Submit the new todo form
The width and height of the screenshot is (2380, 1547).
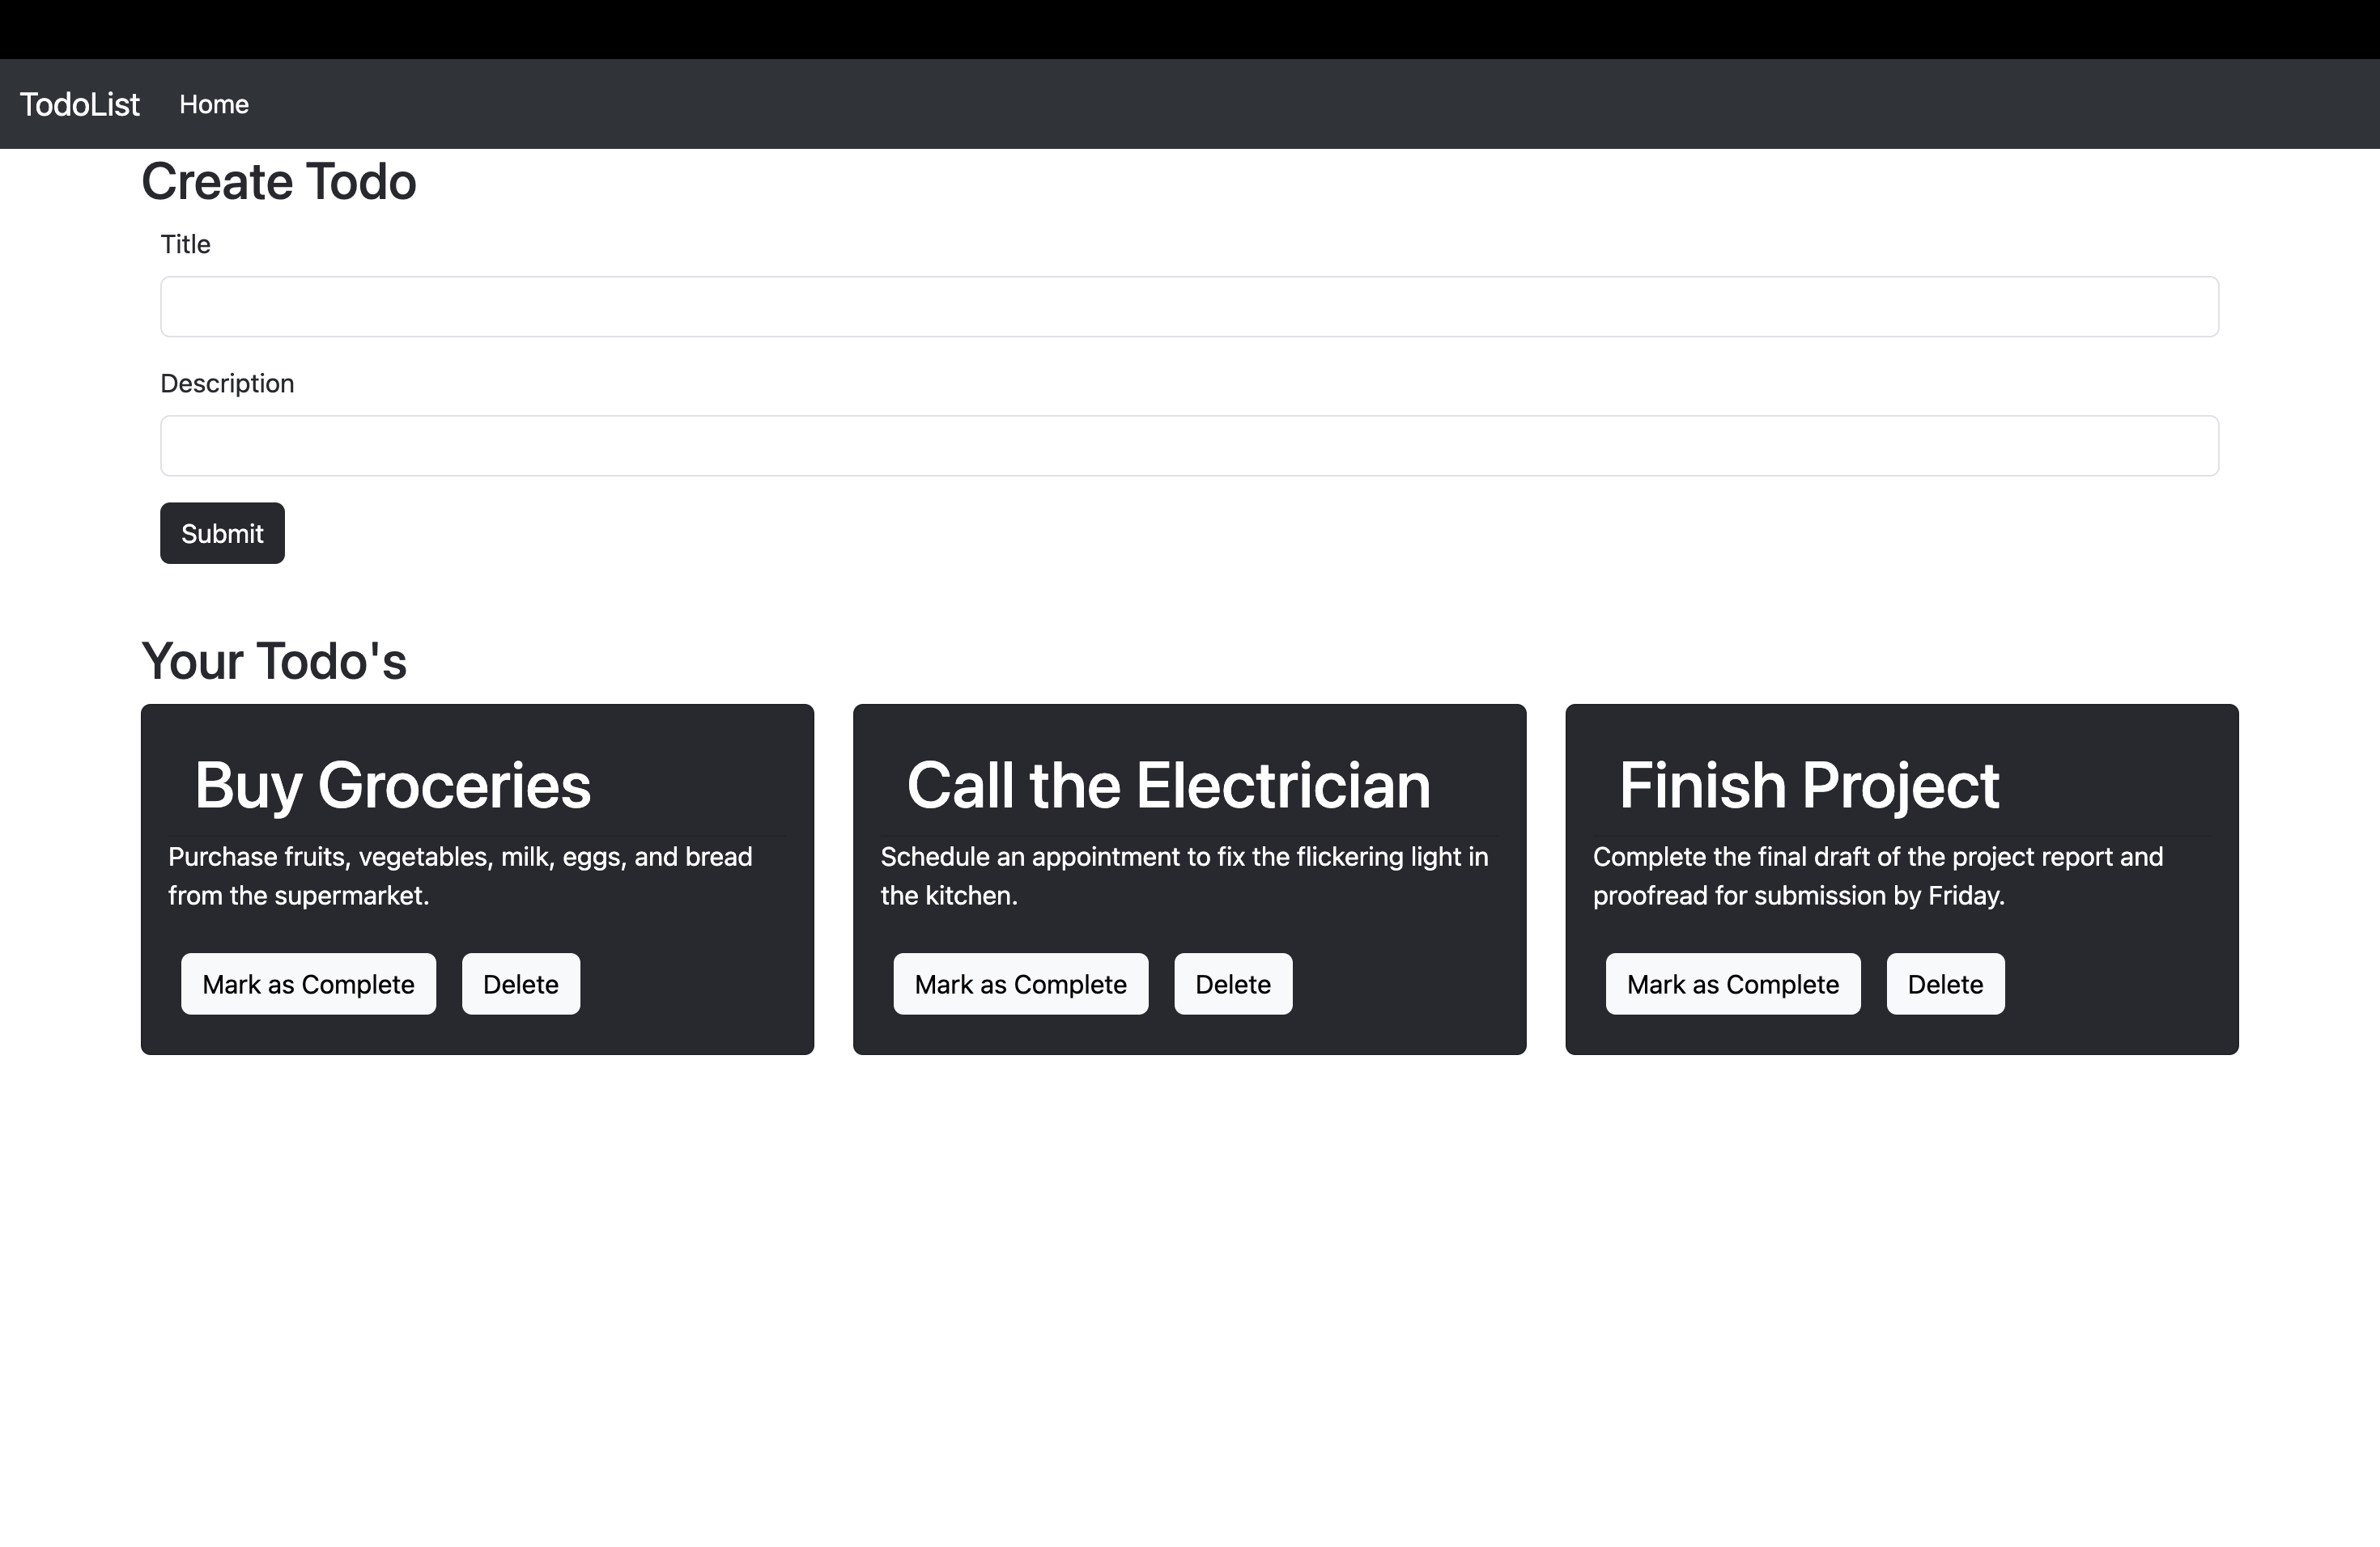tap(222, 534)
